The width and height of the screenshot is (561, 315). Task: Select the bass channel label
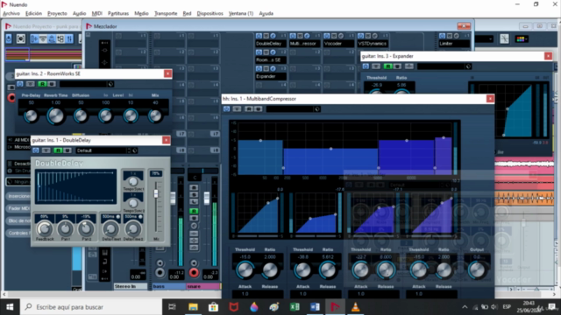point(168,286)
